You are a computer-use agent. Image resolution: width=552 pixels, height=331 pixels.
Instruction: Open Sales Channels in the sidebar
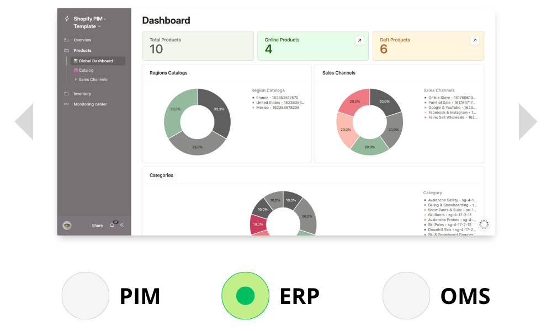[93, 79]
